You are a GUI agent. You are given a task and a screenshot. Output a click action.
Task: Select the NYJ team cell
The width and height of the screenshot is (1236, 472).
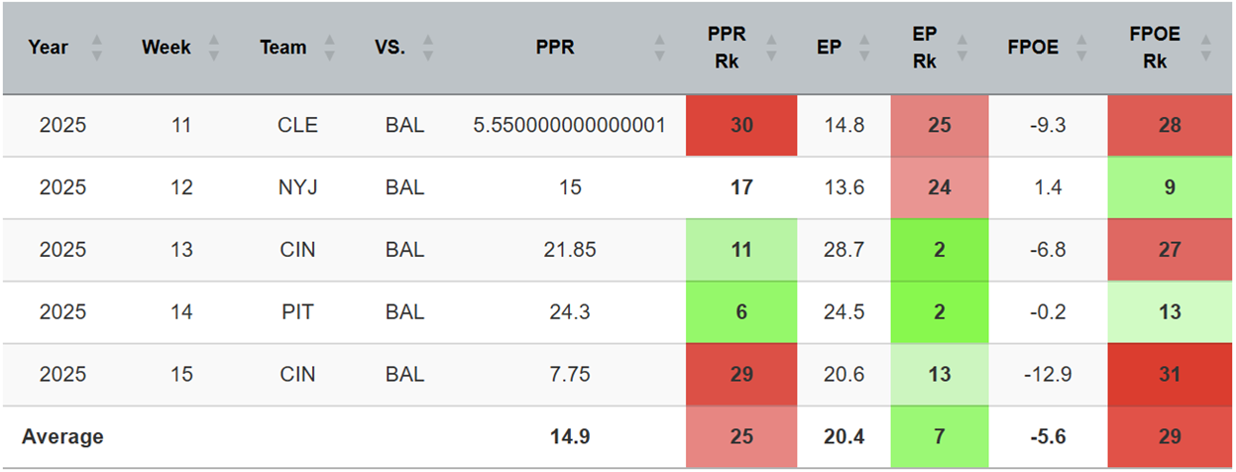point(296,187)
